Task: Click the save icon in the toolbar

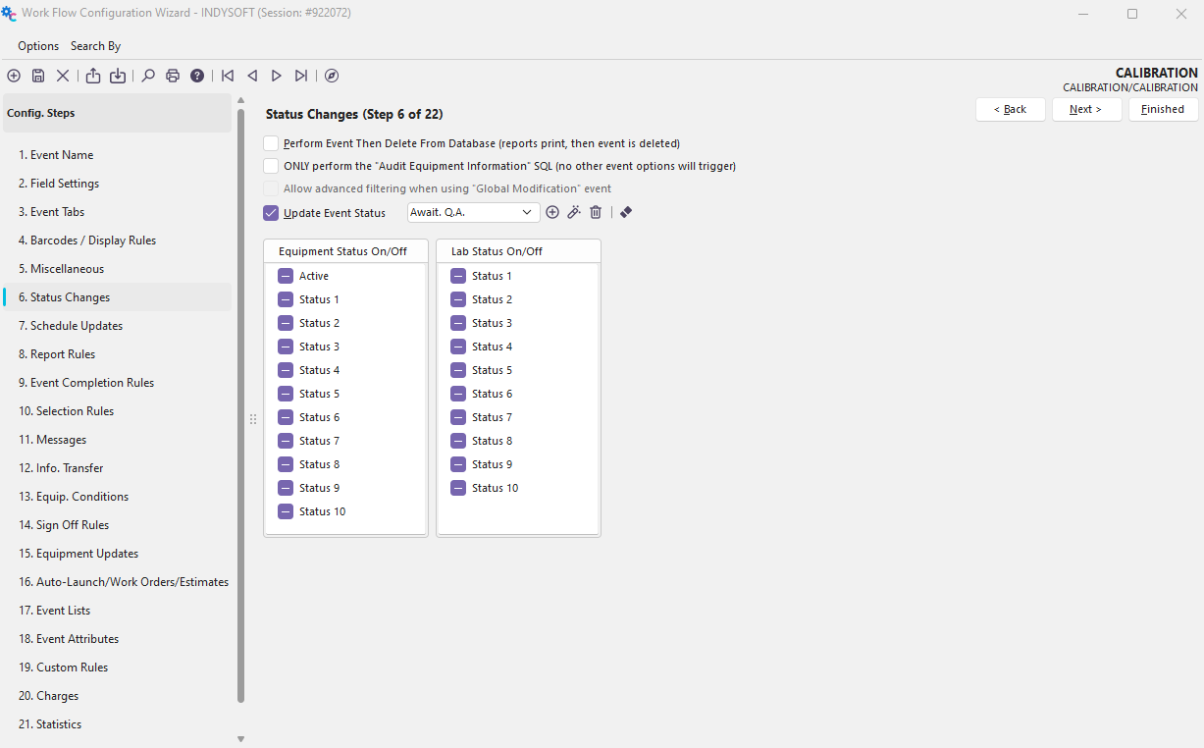Action: tap(38, 76)
